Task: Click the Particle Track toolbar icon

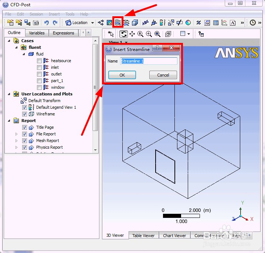Action: tap(126, 23)
